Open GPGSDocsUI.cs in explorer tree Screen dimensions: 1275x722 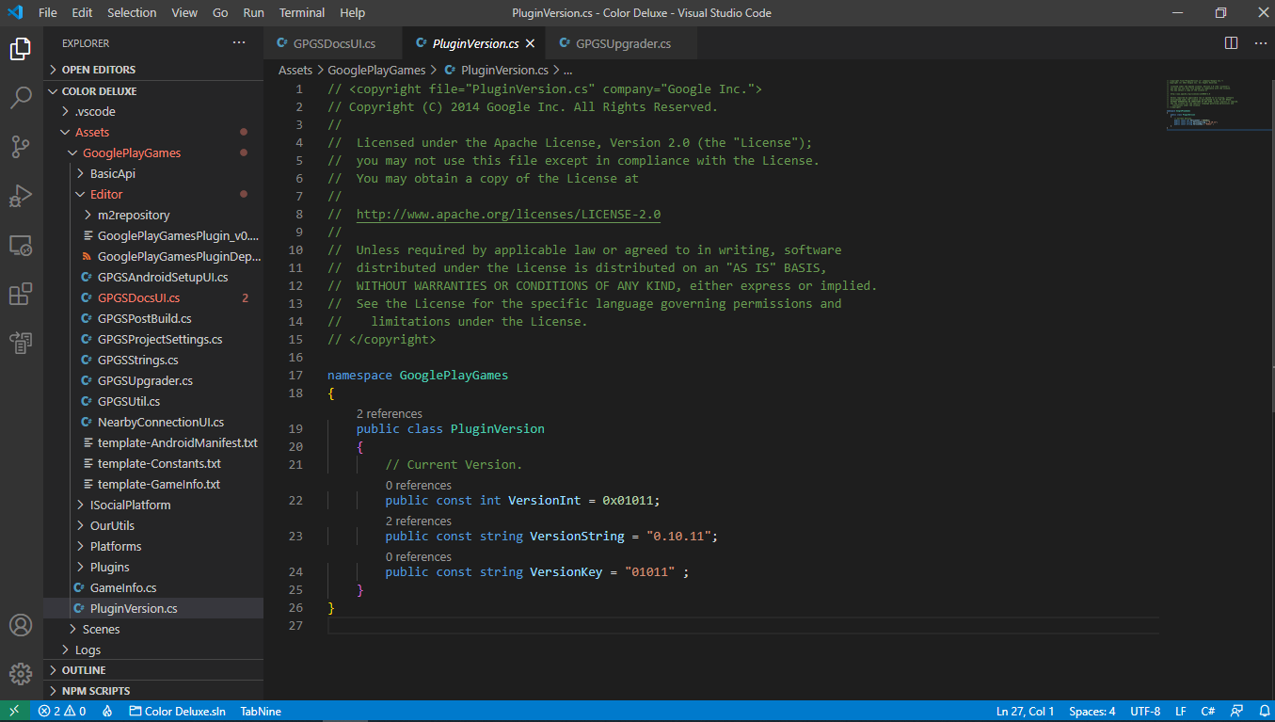pyautogui.click(x=153, y=297)
